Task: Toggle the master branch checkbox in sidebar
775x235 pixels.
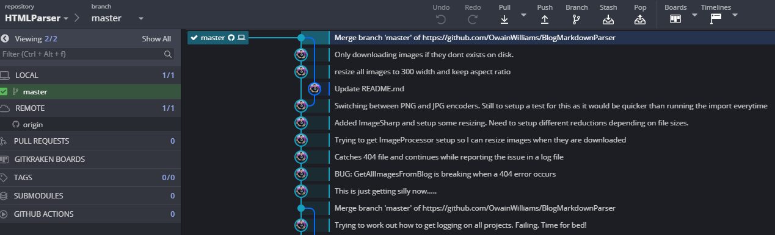Action: click(4, 92)
